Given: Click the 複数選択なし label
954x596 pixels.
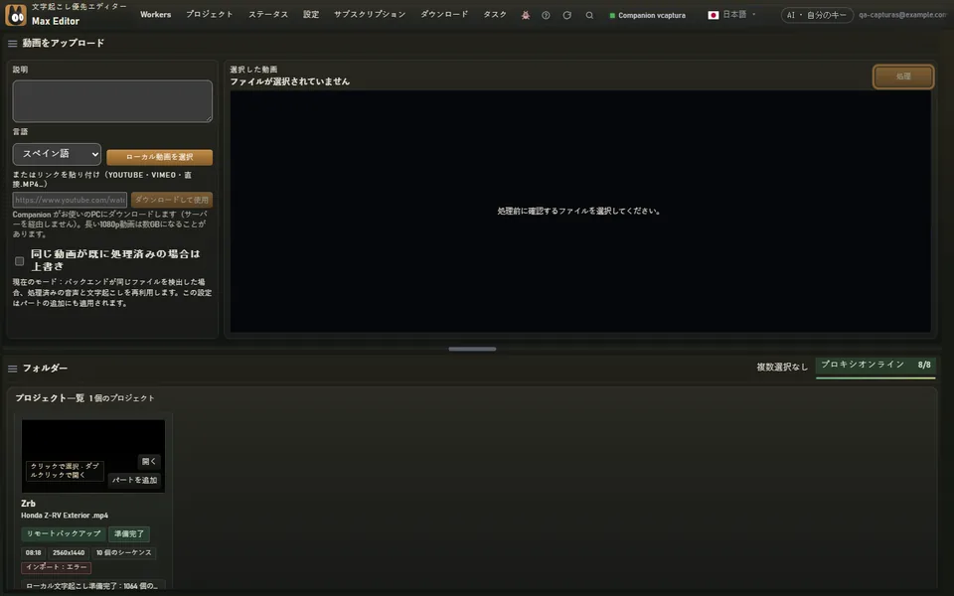Looking at the screenshot, I should click(x=782, y=368).
